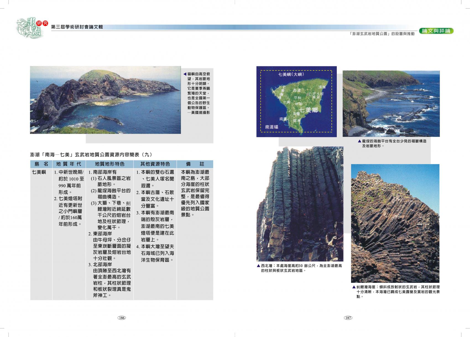Screen dimensions: 470x337
Task: Click the Penghu Research logo at top left
Action: (x=30, y=27)
